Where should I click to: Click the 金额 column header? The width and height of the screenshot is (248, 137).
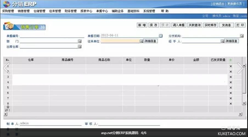pos(196,60)
